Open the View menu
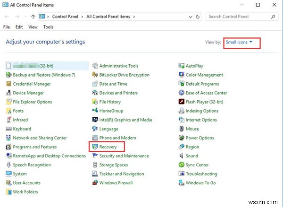This screenshot has height=207, width=283. 33,27
